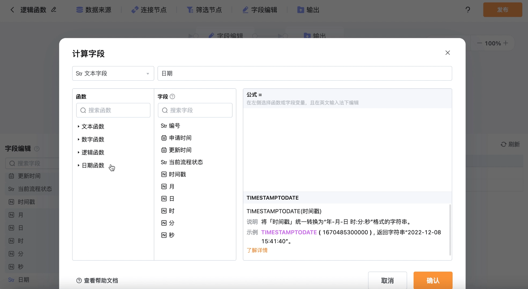Select Str 日期 in background field list

tap(19, 280)
